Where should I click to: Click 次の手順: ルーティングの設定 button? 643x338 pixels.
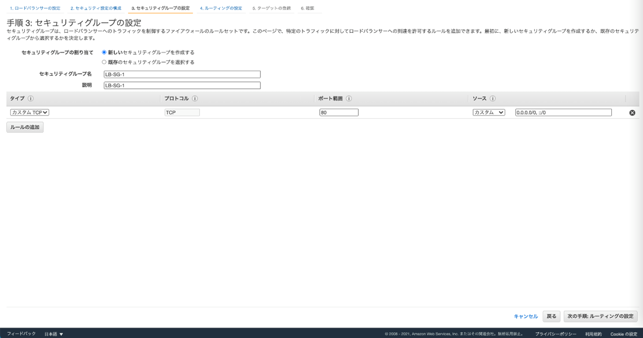600,316
